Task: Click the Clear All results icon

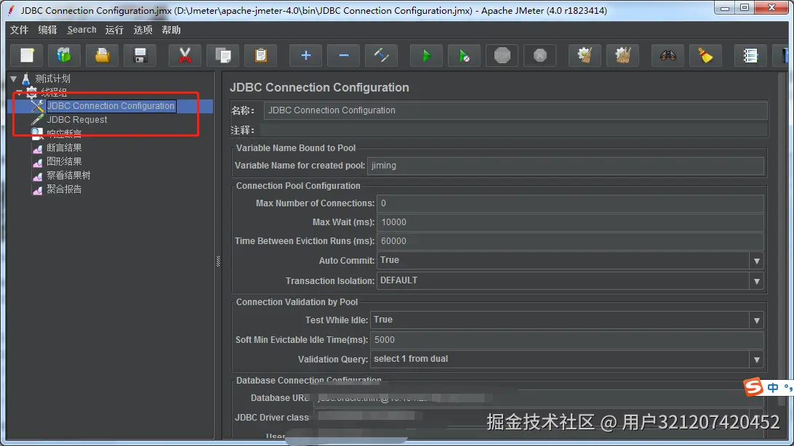Action: click(622, 55)
